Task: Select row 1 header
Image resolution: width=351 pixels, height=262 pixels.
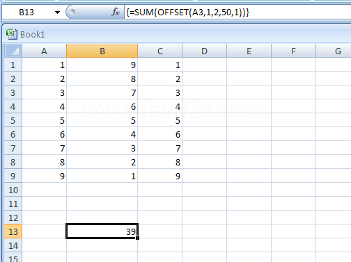Action: click(x=13, y=65)
